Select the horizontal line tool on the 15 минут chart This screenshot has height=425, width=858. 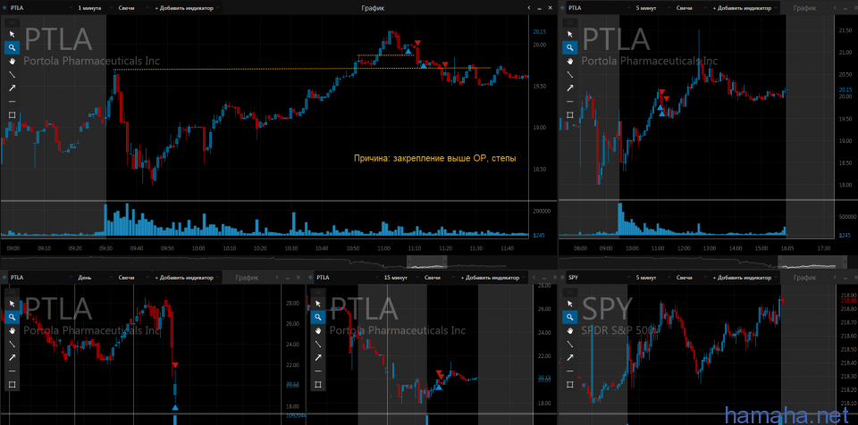click(x=318, y=371)
